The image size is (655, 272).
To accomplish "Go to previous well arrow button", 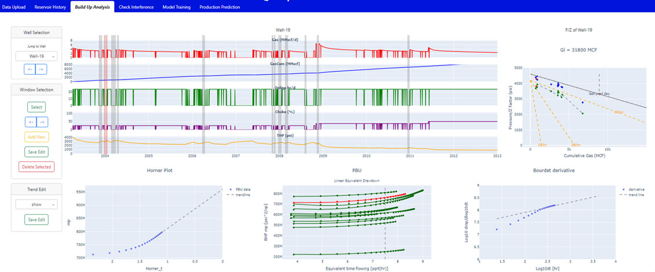I will 30,69.
